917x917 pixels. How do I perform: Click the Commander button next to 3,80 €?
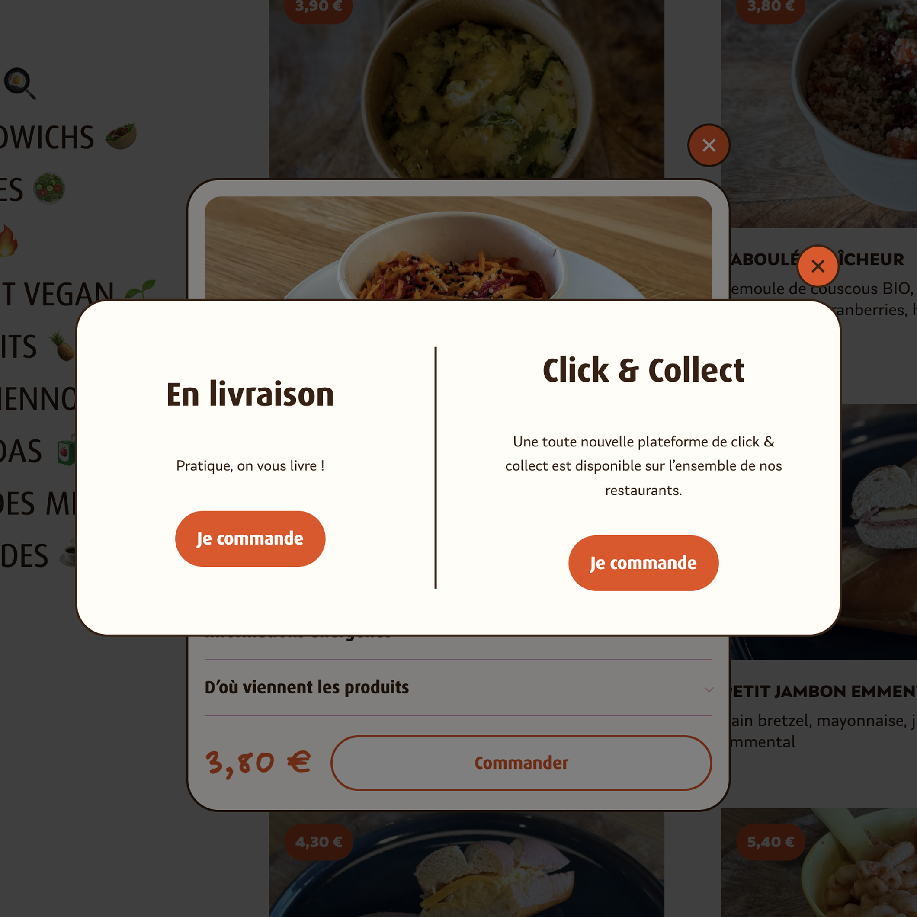[x=521, y=763]
